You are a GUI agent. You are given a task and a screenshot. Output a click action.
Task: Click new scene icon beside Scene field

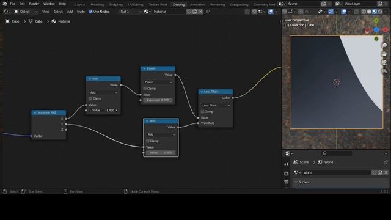point(324,4)
